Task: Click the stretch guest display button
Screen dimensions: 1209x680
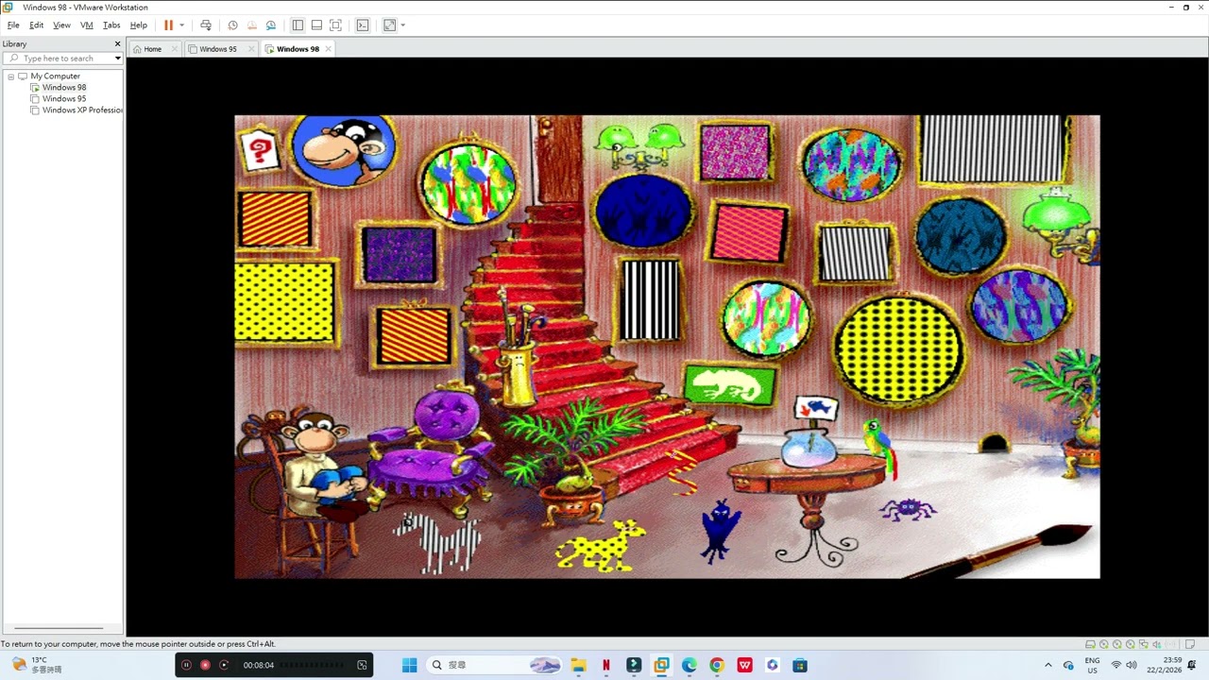Action: 389,25
